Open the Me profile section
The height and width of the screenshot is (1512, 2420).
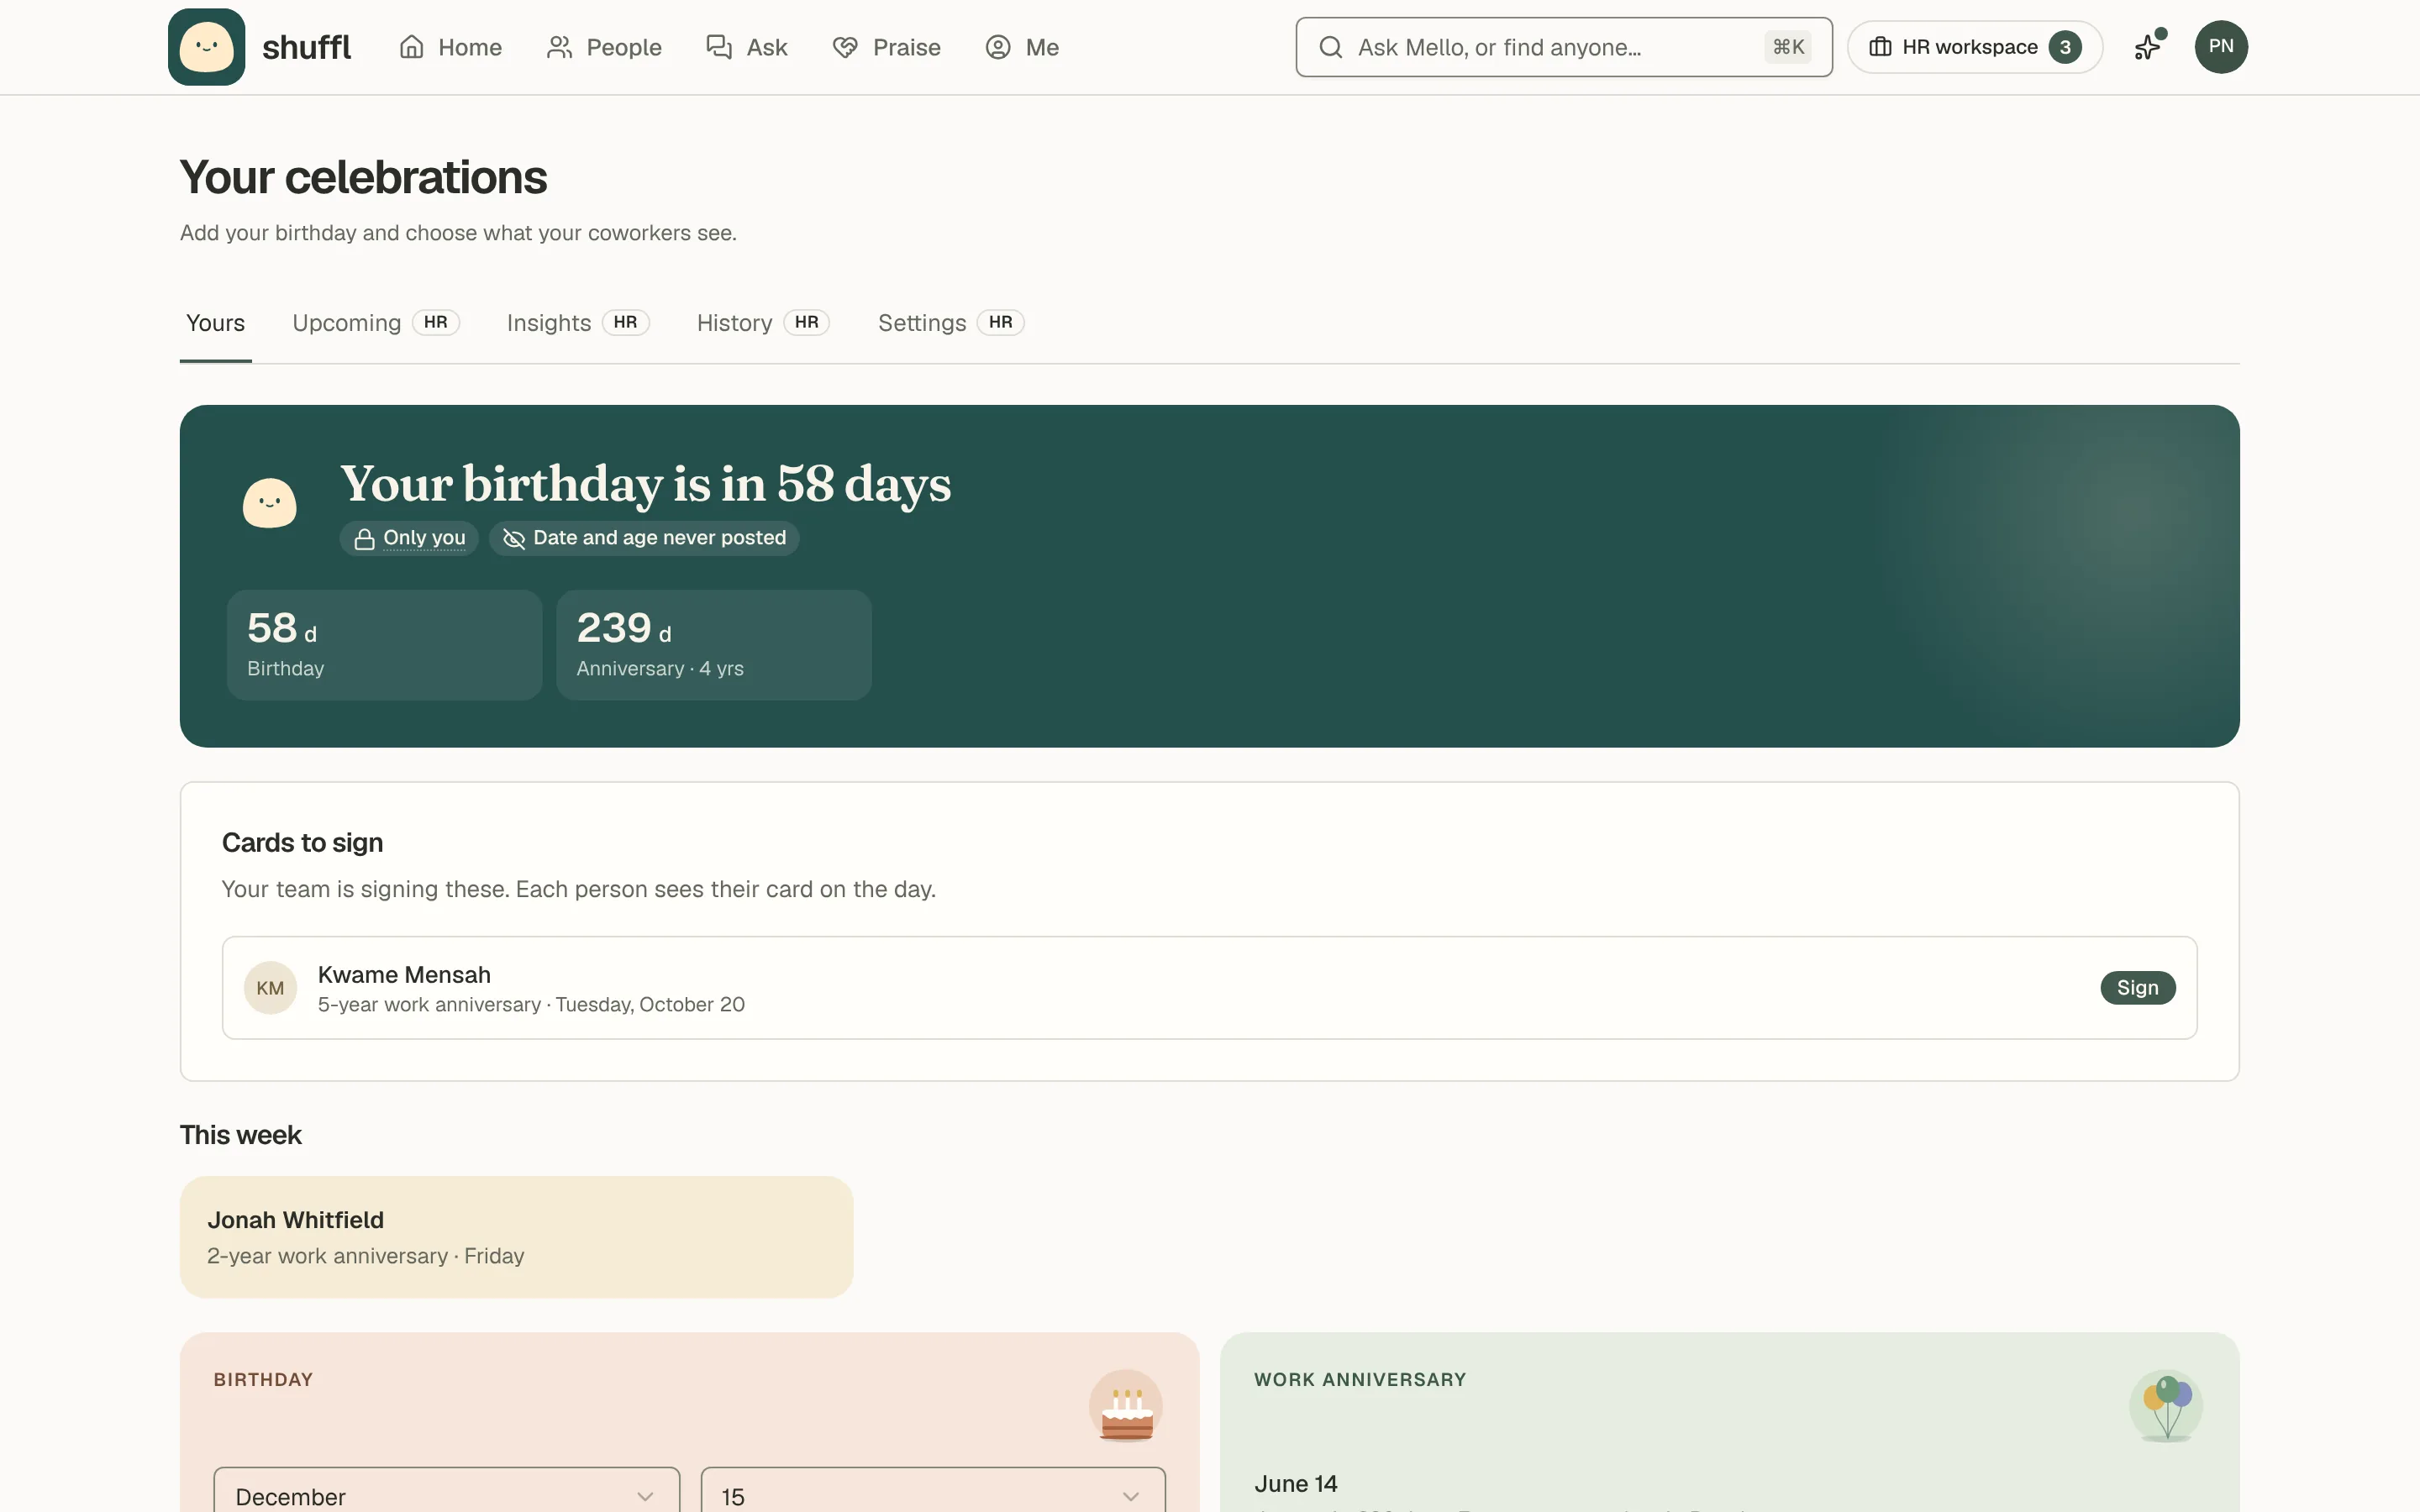click(x=1022, y=47)
